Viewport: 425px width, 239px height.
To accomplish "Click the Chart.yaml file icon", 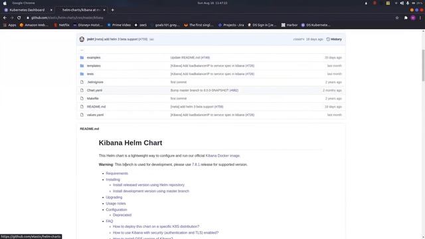I will (82, 90).
